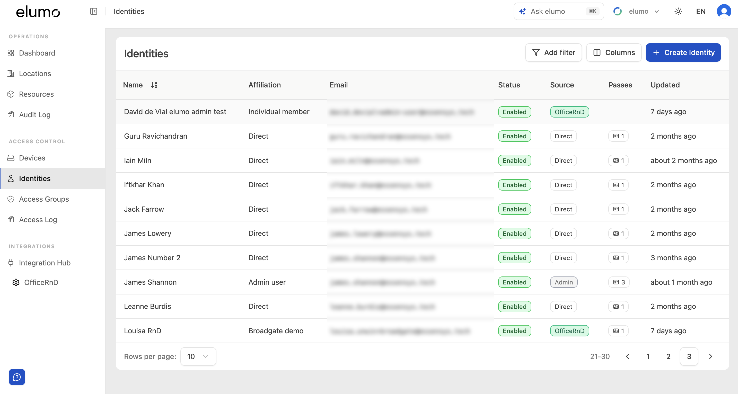Open James Shannon identity
Viewport: 738px width, 394px height.
(x=422, y=282)
